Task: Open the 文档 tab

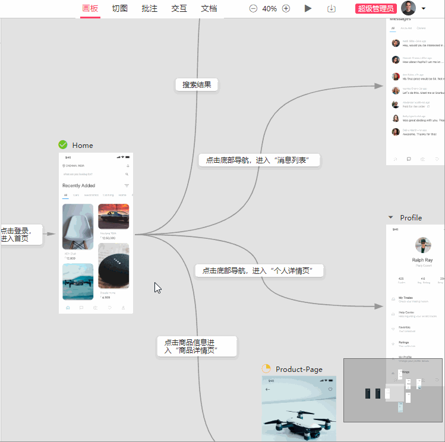Action: 209,8
